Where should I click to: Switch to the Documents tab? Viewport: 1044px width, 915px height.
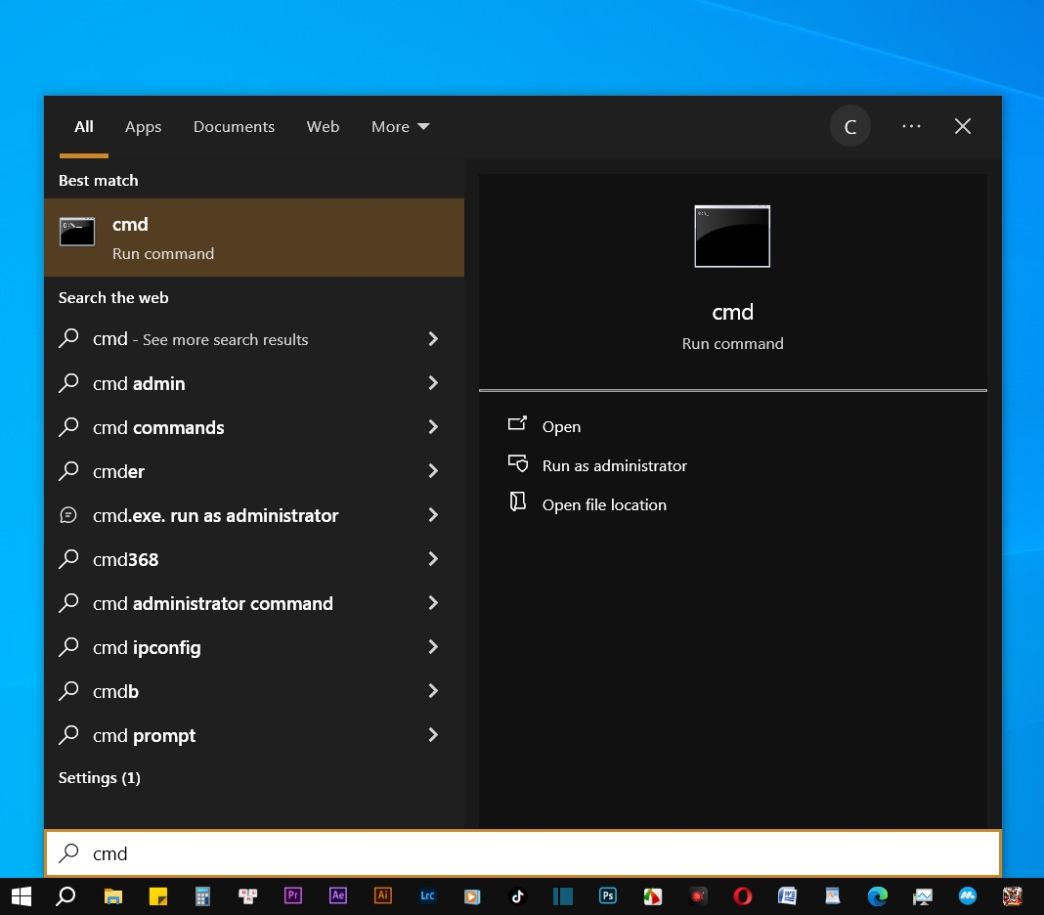click(234, 126)
